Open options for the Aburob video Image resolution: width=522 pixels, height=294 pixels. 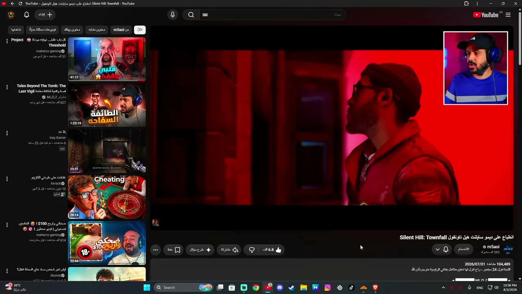(7, 271)
